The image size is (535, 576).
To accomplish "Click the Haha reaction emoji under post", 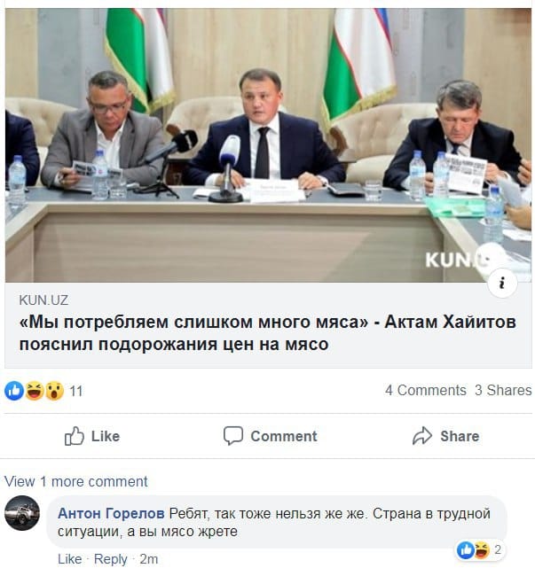I will click(x=35, y=391).
